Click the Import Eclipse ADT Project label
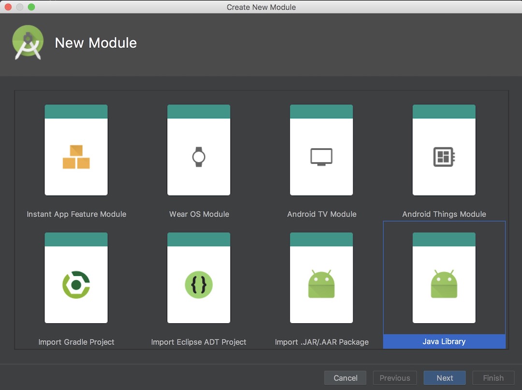 (199, 342)
